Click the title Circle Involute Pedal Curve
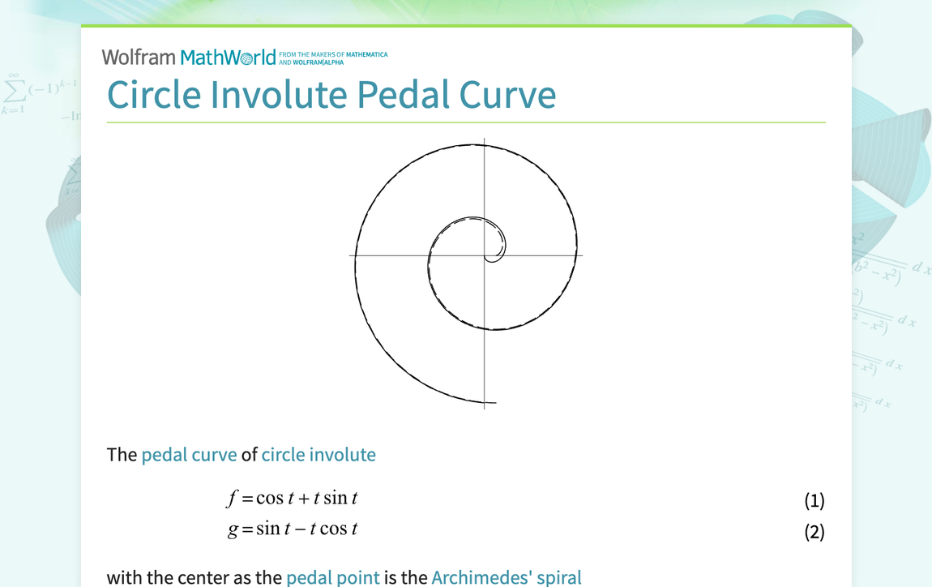The width and height of the screenshot is (932, 587). [x=331, y=95]
